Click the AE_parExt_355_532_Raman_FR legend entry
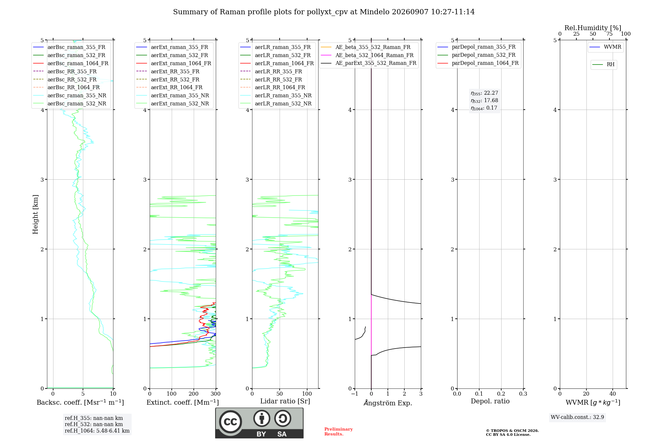The width and height of the screenshot is (648, 441). [x=368, y=63]
